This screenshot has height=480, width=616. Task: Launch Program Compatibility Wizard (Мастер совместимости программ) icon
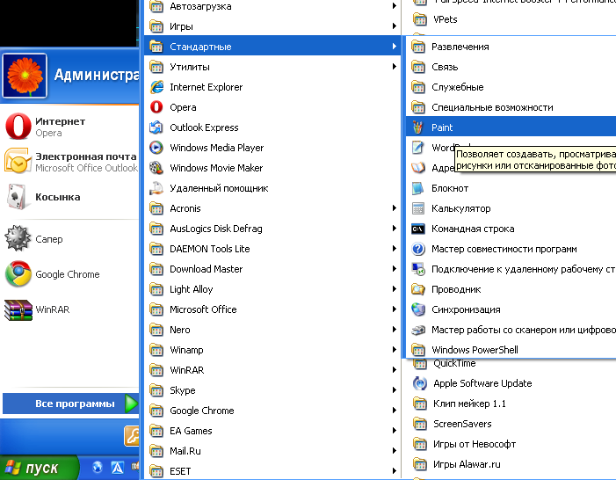point(418,249)
